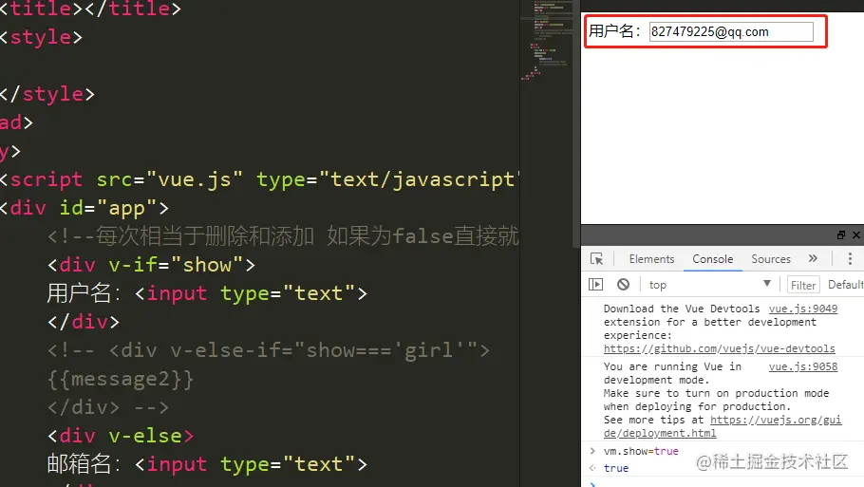Screen dimensions: 864x487
Task: Click the 用户名 input code line
Action: (207, 293)
